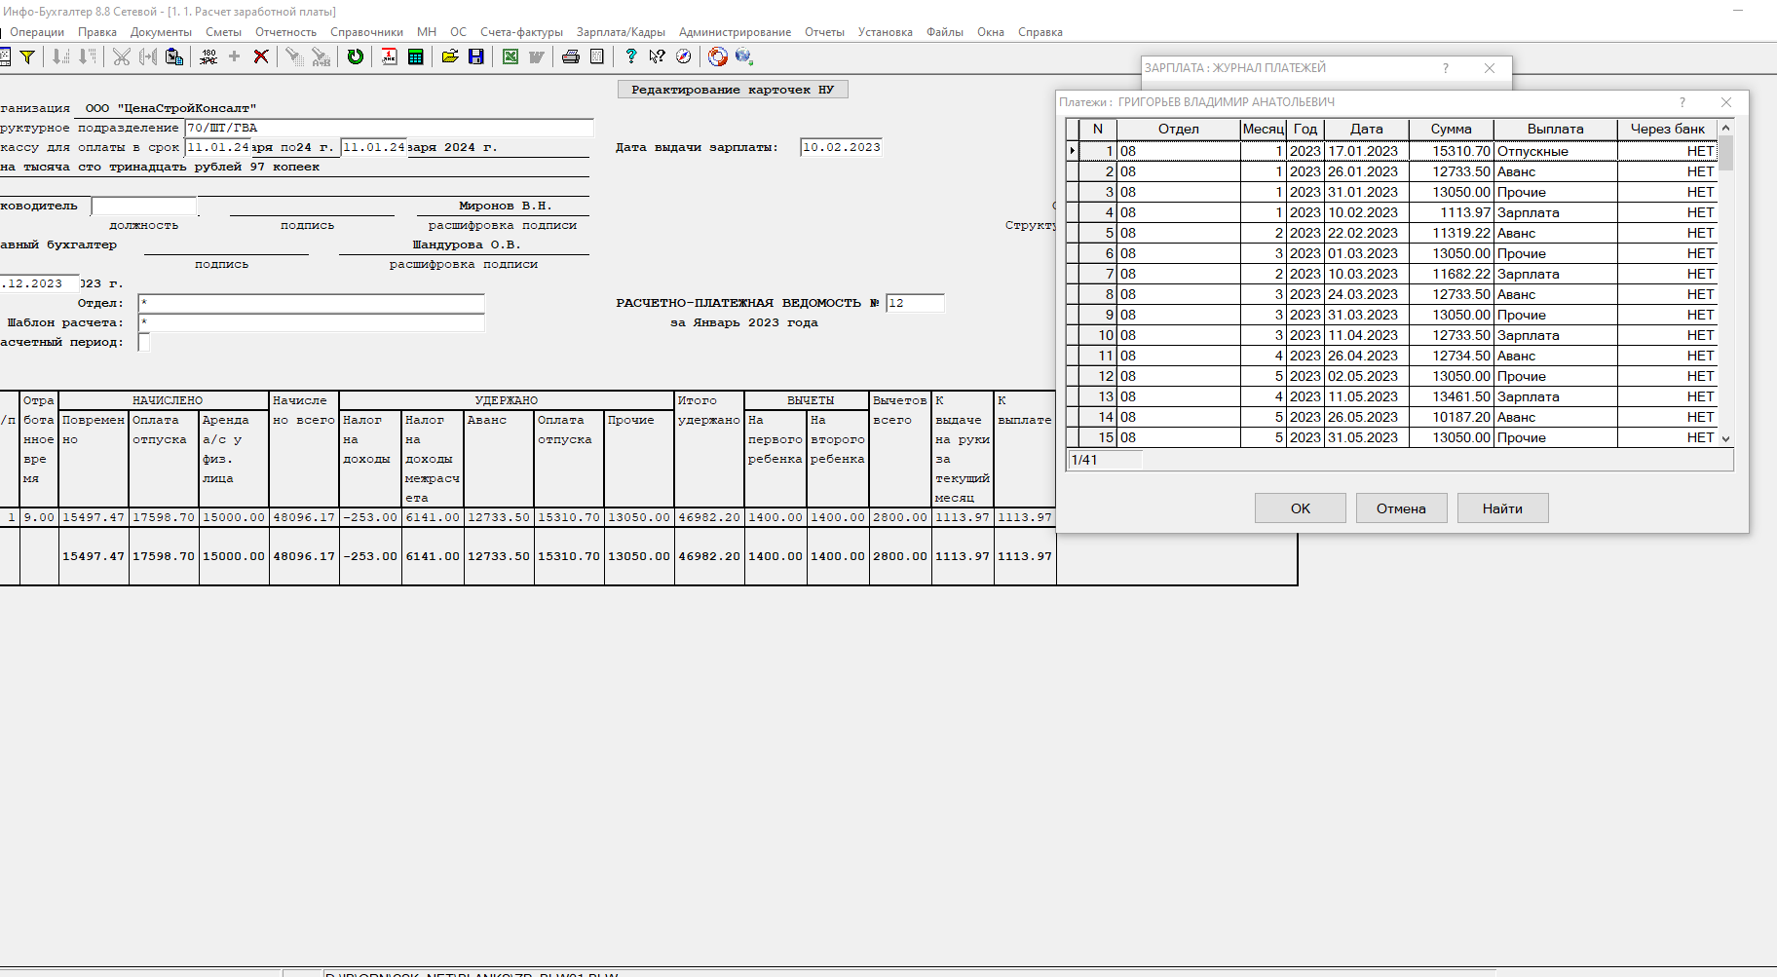Open the Счета-фактуры menu
This screenshot has width=1777, height=977.
(521, 32)
